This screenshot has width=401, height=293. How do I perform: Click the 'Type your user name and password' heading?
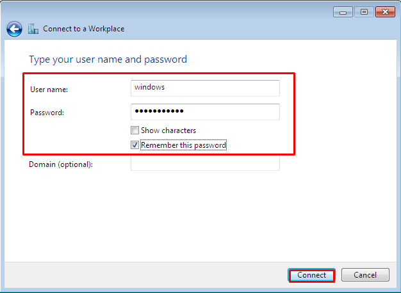tap(108, 59)
